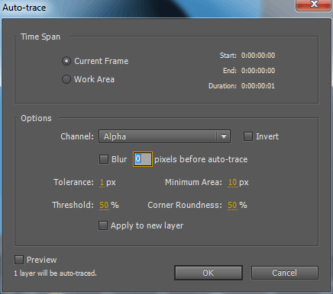Enable the Preview checkbox

19,260
